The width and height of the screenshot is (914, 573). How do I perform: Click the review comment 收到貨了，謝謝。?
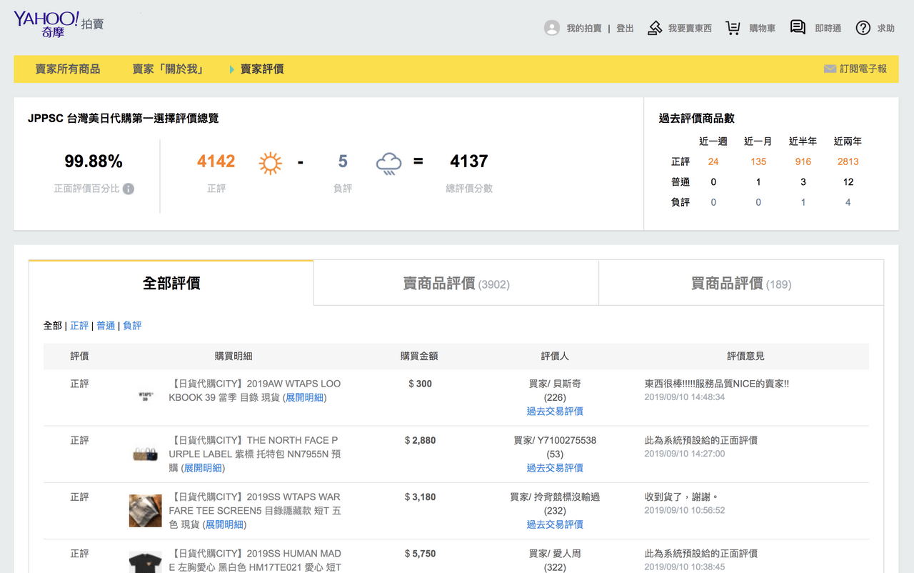tap(681, 497)
